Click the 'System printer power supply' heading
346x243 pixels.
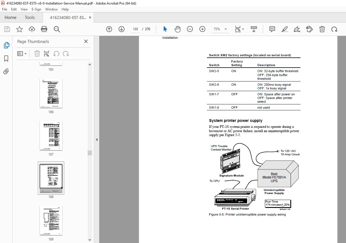(236, 121)
